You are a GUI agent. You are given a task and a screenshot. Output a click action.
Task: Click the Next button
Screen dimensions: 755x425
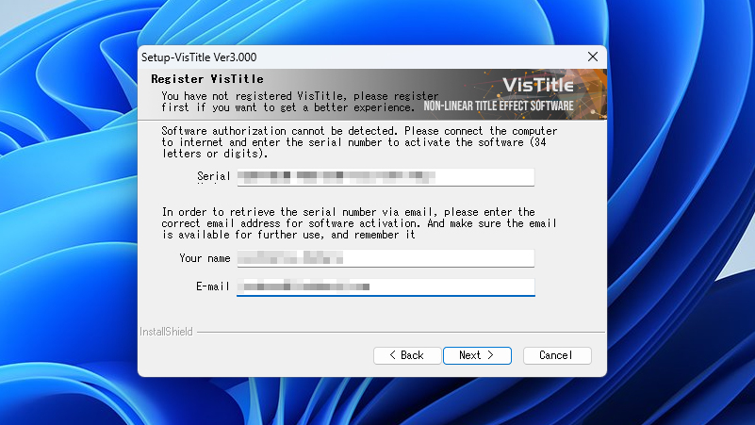click(477, 355)
